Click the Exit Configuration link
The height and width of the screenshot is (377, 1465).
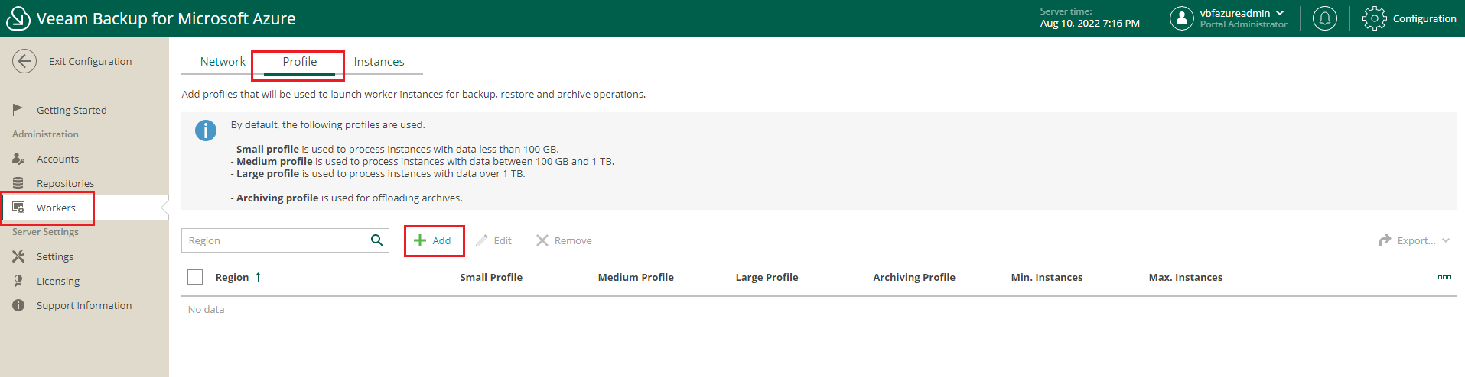[90, 61]
